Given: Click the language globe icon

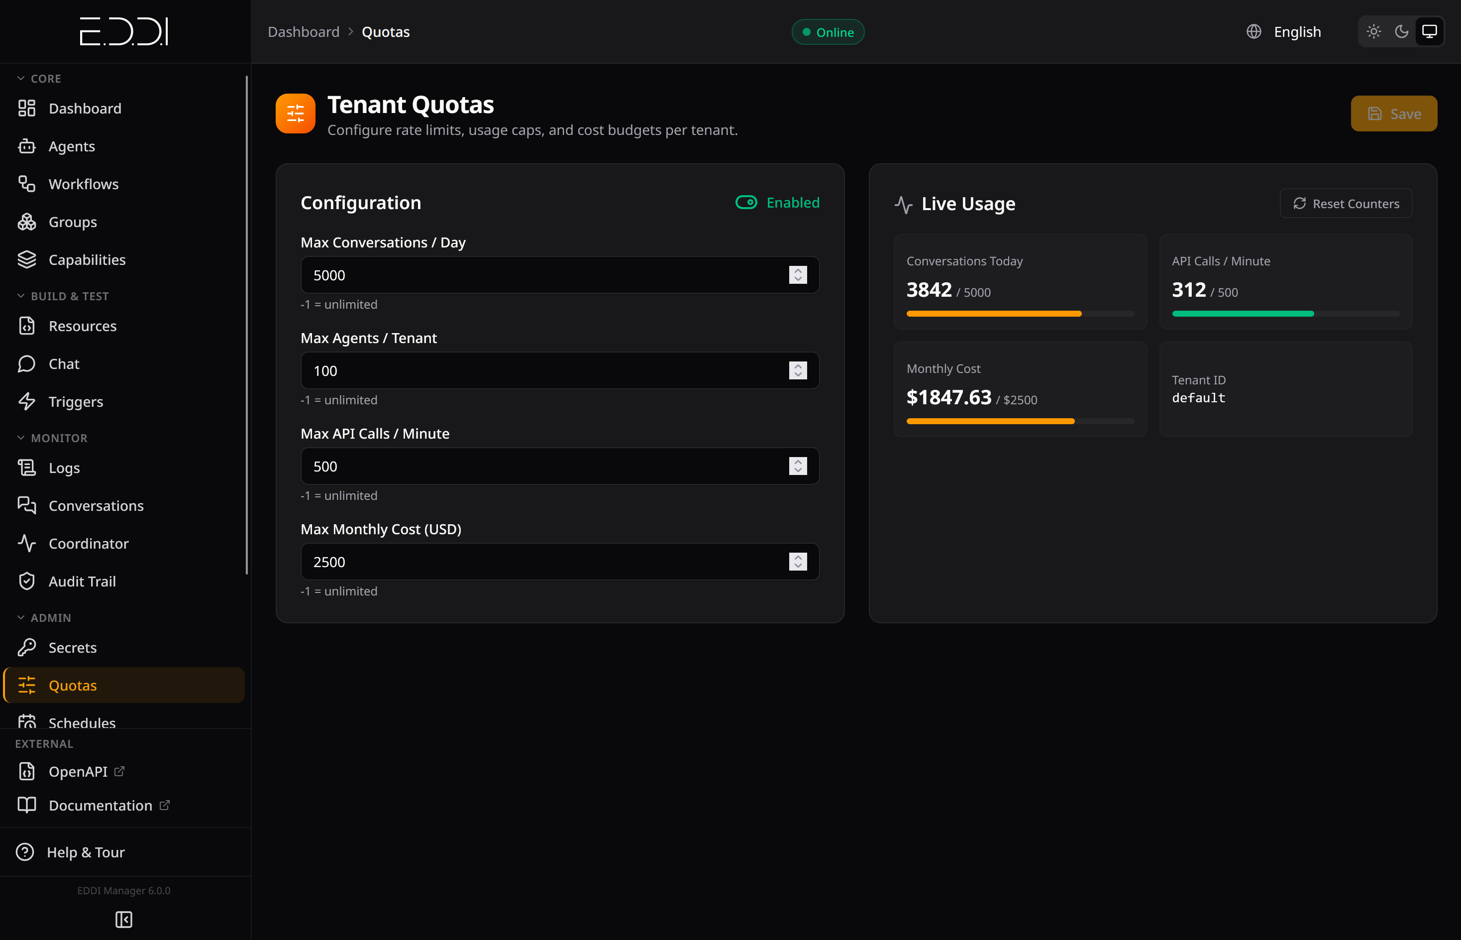Looking at the screenshot, I should click(1253, 32).
